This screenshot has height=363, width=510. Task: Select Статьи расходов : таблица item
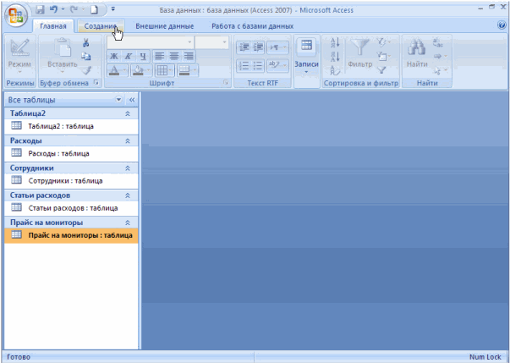pyautogui.click(x=71, y=208)
